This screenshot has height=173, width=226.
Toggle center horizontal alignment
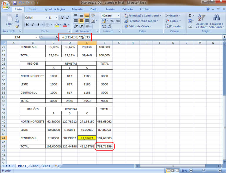coord(81,21)
